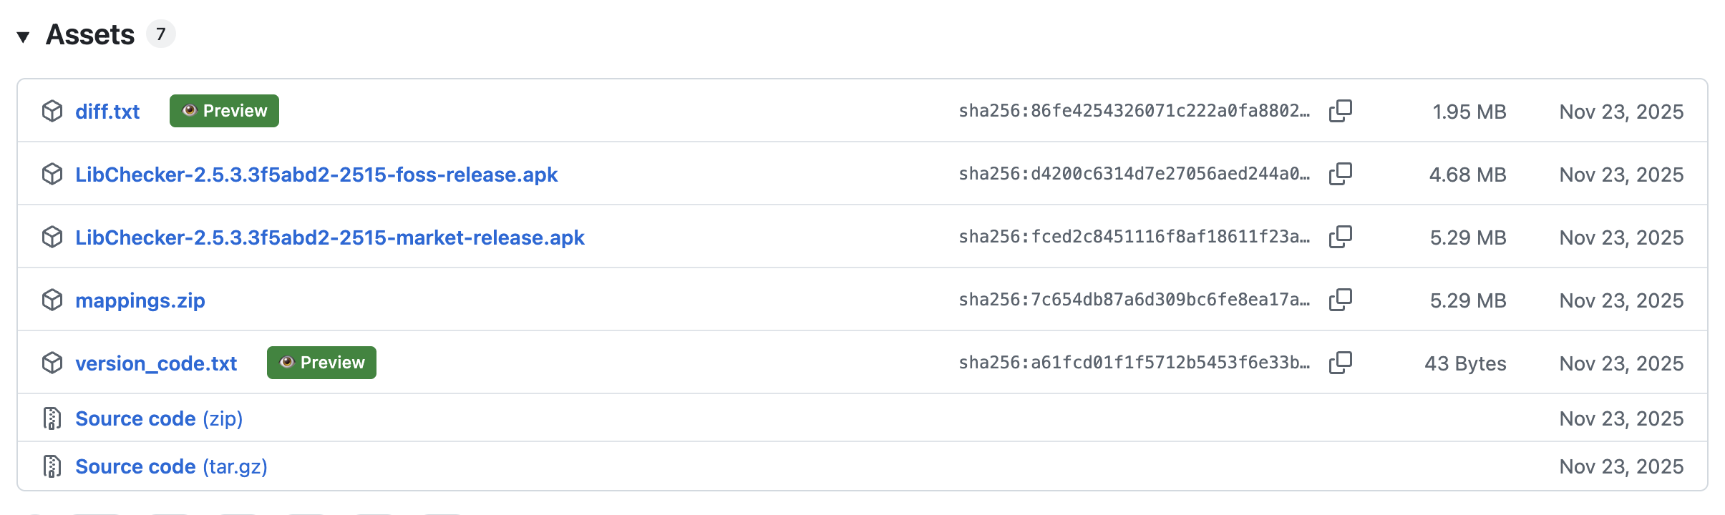The width and height of the screenshot is (1725, 515).
Task: Click the zip file icon for Source code (zip)
Action: pyautogui.click(x=52, y=418)
